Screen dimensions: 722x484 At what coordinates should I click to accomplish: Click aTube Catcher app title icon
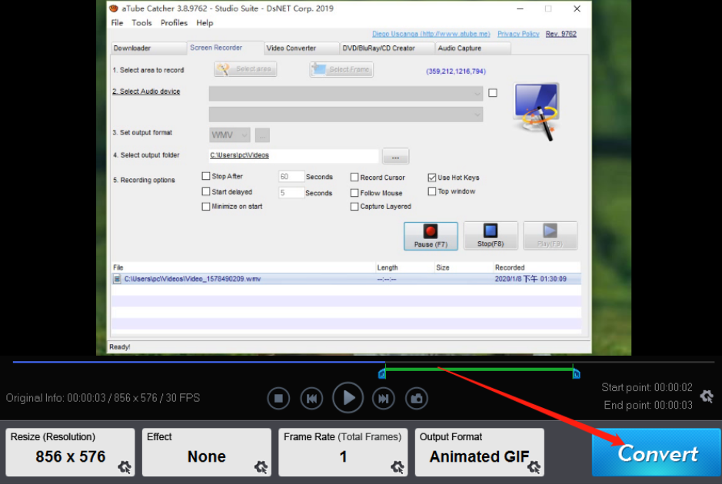(x=114, y=8)
